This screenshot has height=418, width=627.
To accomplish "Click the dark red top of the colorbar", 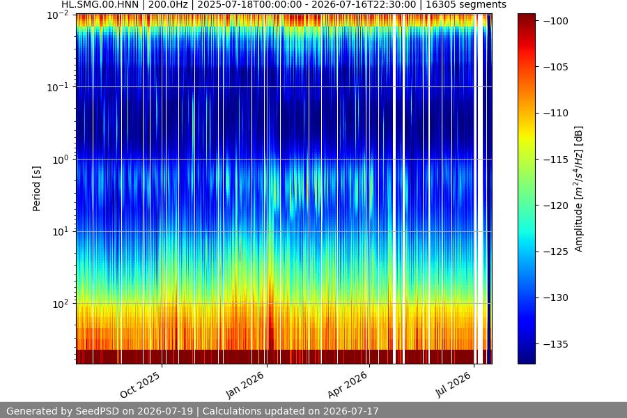I will (526, 20).
